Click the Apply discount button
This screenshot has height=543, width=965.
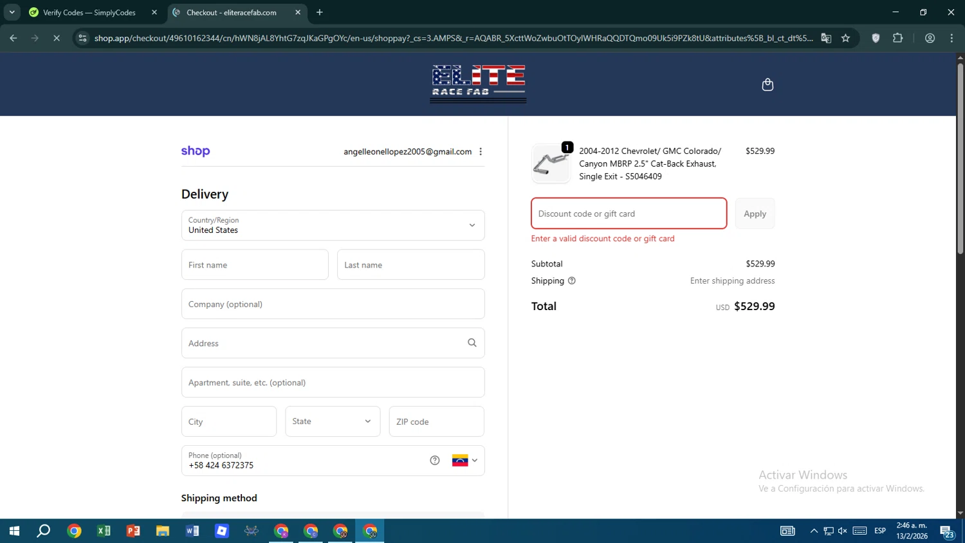tap(755, 214)
